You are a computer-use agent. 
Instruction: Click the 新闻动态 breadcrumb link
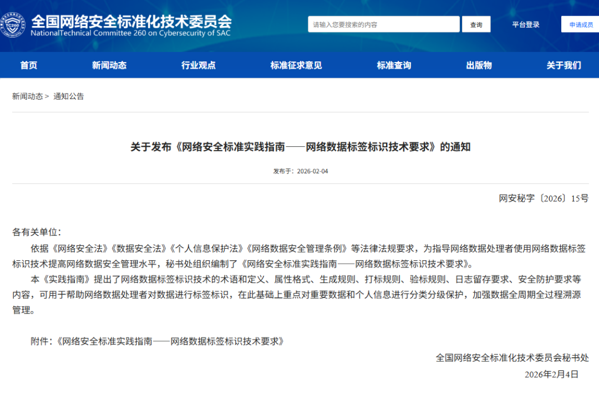point(28,96)
